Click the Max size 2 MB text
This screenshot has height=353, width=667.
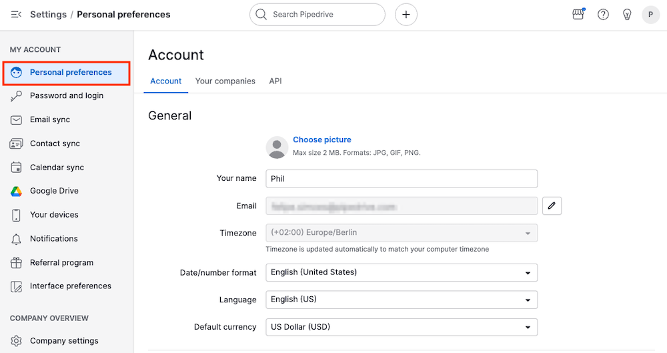[x=356, y=152]
